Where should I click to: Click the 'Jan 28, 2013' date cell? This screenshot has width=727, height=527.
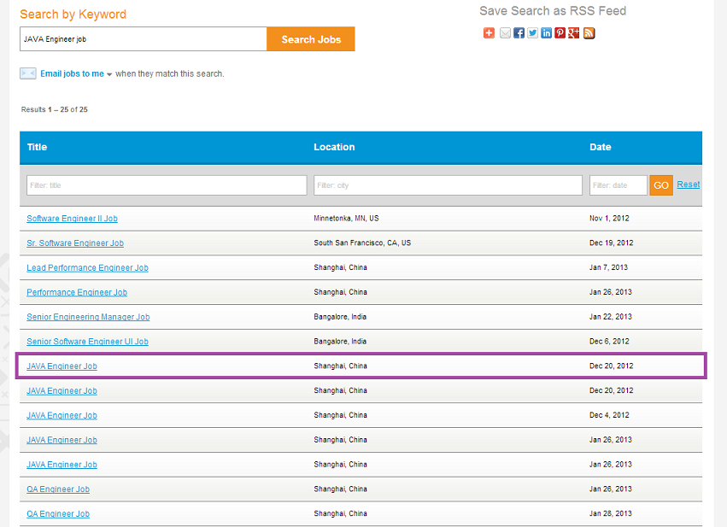[x=610, y=513]
